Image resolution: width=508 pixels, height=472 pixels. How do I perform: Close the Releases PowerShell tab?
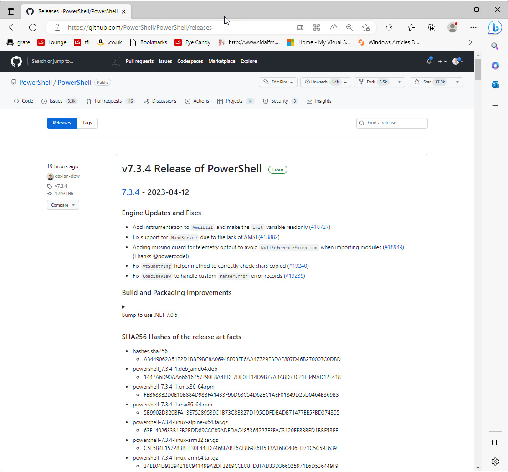click(x=123, y=11)
